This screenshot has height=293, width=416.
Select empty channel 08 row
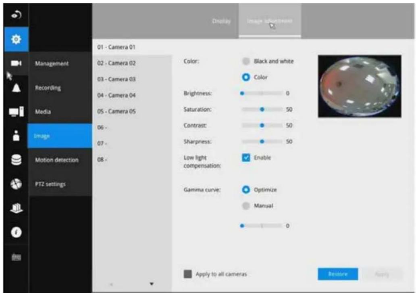point(132,160)
